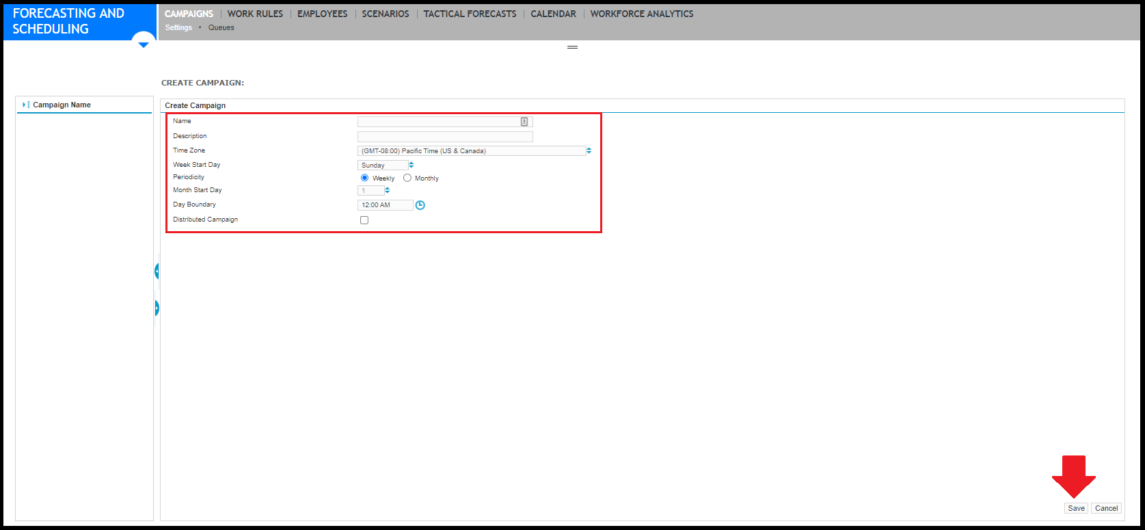
Task: Click the Campaign Name column sort icon
Action: click(26, 105)
